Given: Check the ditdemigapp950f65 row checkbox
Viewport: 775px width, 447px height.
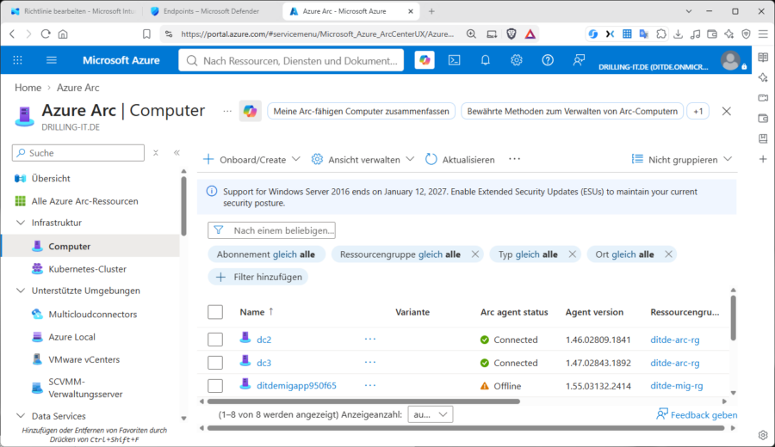Looking at the screenshot, I should pos(215,386).
